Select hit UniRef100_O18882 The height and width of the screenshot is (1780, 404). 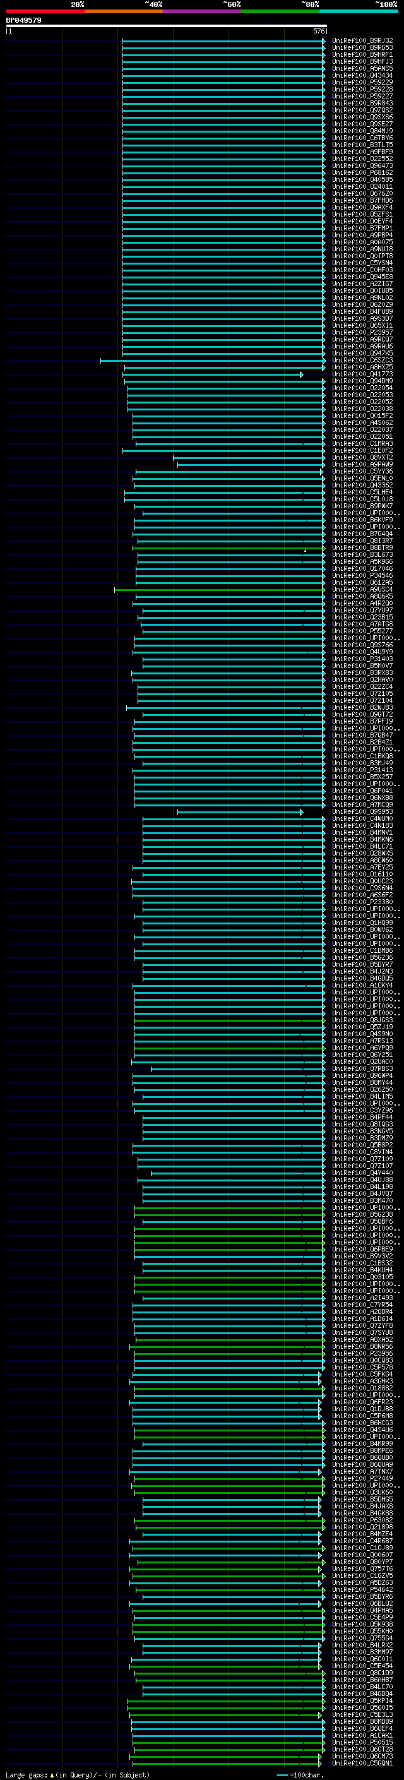pyautogui.click(x=362, y=1389)
